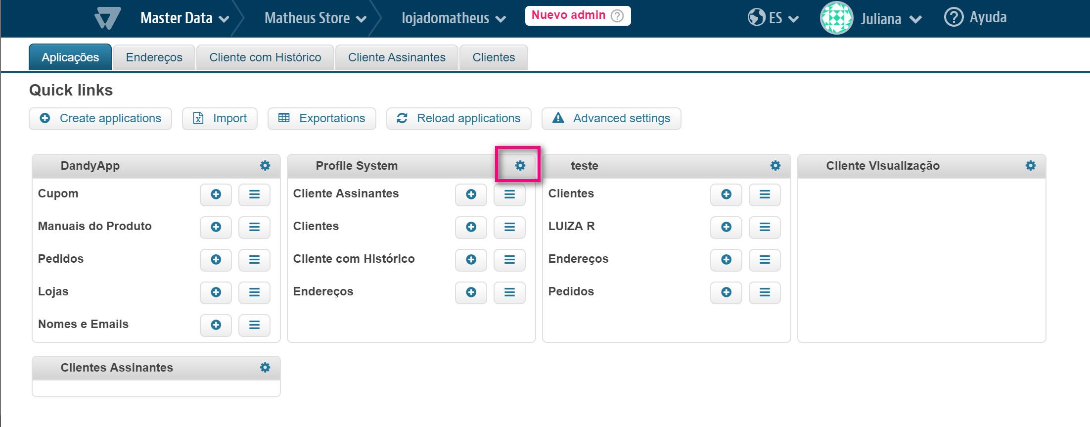
Task: Switch to the Endereços tab
Action: pos(154,57)
